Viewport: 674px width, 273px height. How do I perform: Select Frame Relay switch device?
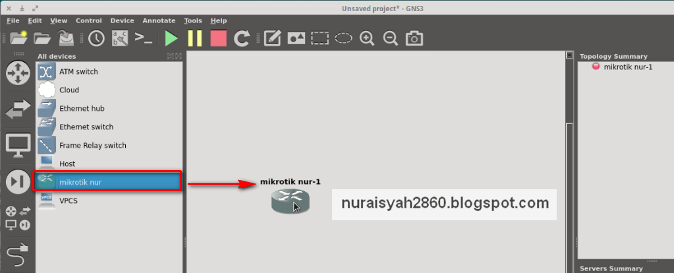(x=109, y=146)
